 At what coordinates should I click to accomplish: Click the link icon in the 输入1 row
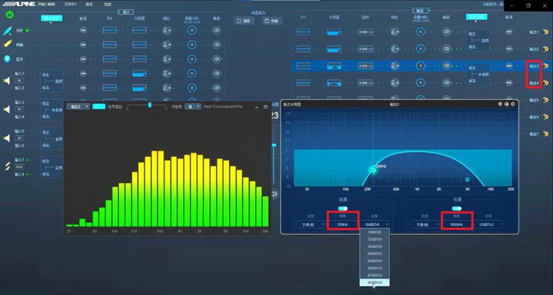83,73
